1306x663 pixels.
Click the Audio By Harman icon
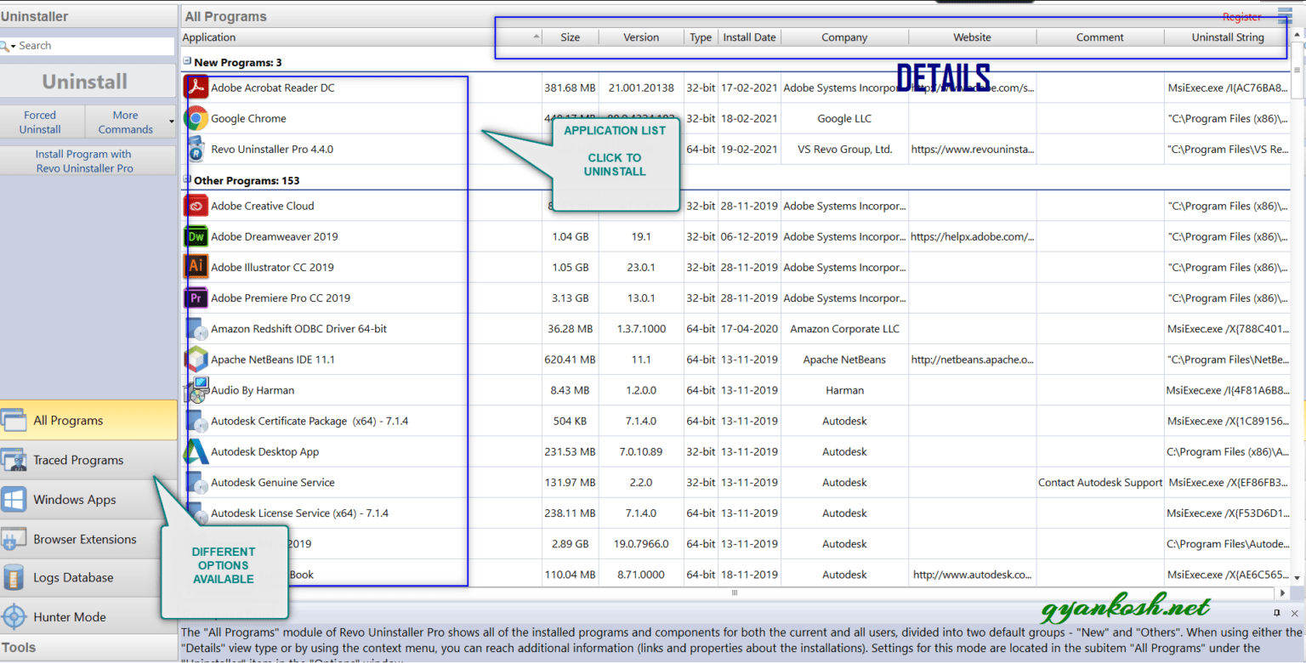click(x=197, y=390)
